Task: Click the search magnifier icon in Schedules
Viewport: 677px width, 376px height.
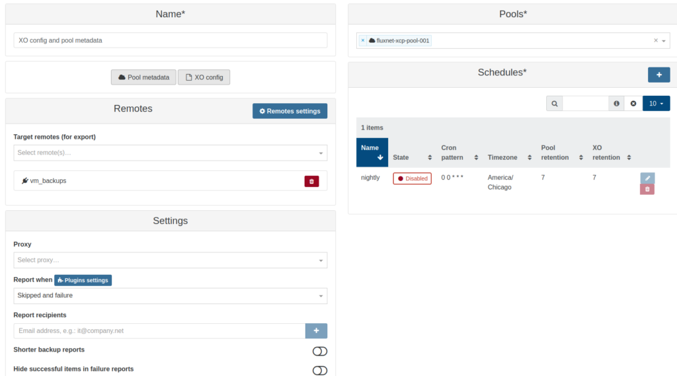Action: (x=554, y=104)
